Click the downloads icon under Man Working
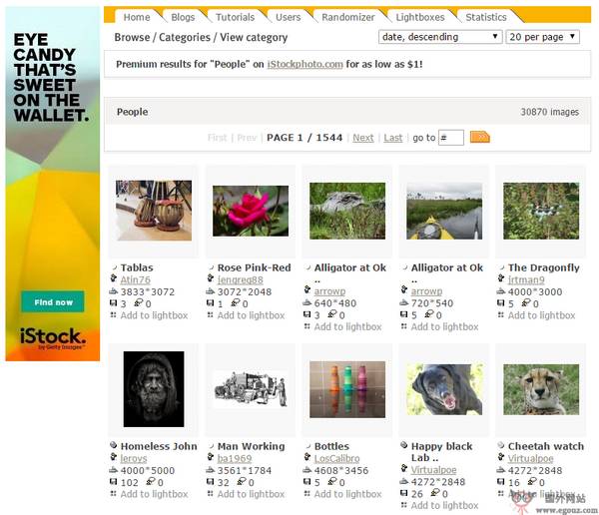Image resolution: width=599 pixels, height=515 pixels. (210, 482)
